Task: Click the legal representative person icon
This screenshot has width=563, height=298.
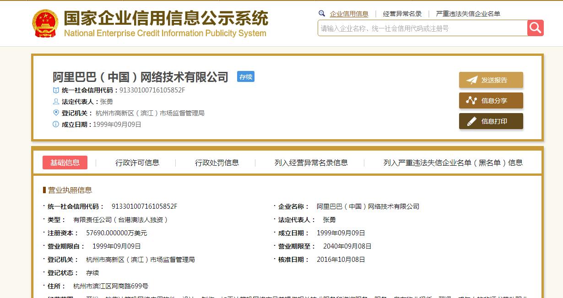Action: coord(56,102)
